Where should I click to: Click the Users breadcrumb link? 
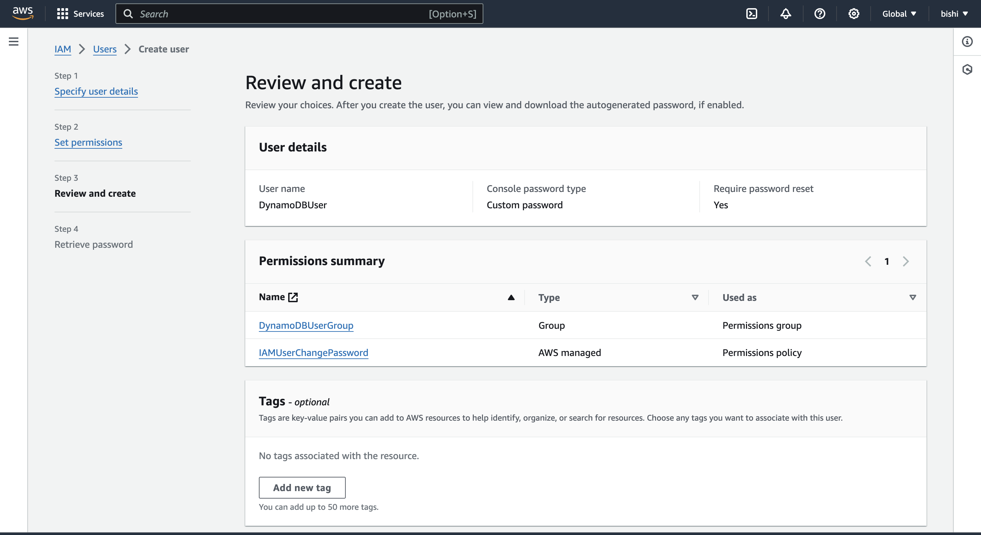[x=105, y=49]
